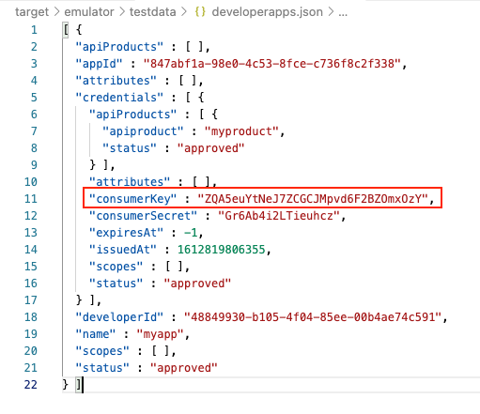Click the closing bracket on line 22
Screen dimensions: 480x414
(79, 385)
